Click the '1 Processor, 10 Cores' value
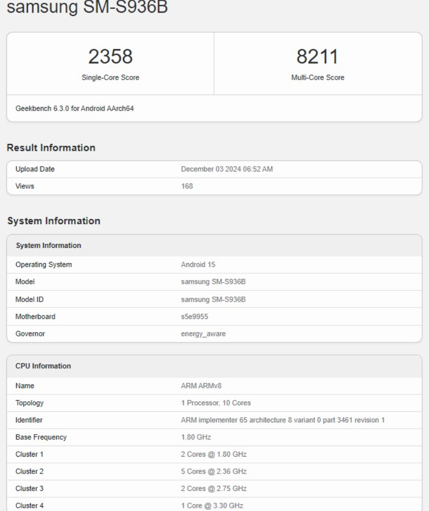This screenshot has width=429, height=511. 216,403
